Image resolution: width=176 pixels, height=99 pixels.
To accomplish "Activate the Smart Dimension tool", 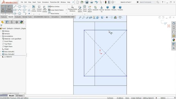I will click(9, 9).
